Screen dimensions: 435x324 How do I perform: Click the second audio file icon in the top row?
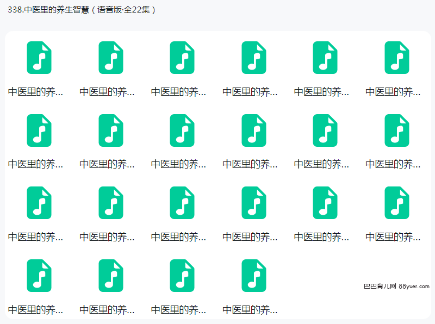[x=111, y=58]
